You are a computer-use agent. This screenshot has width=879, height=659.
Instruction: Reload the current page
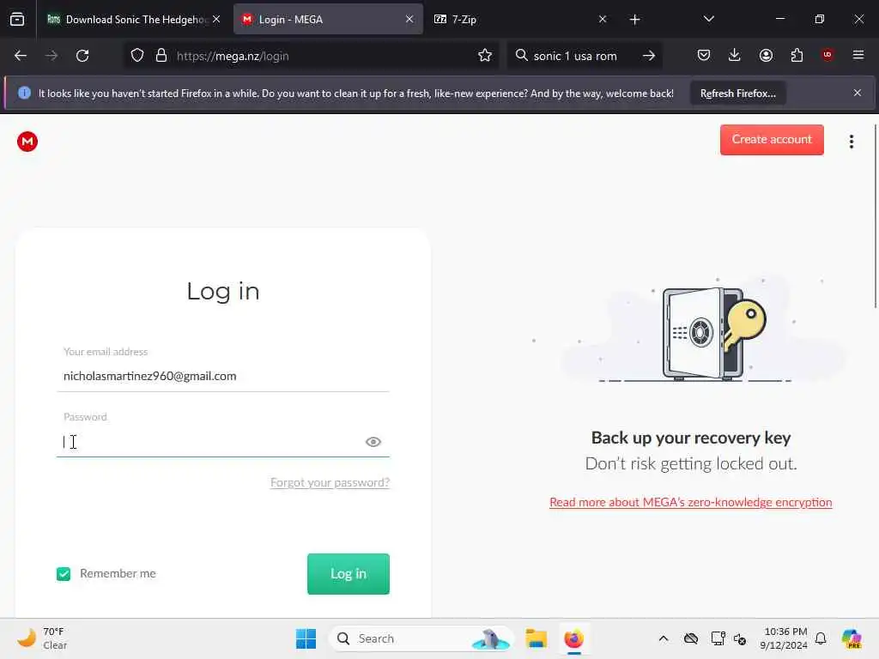click(x=82, y=56)
